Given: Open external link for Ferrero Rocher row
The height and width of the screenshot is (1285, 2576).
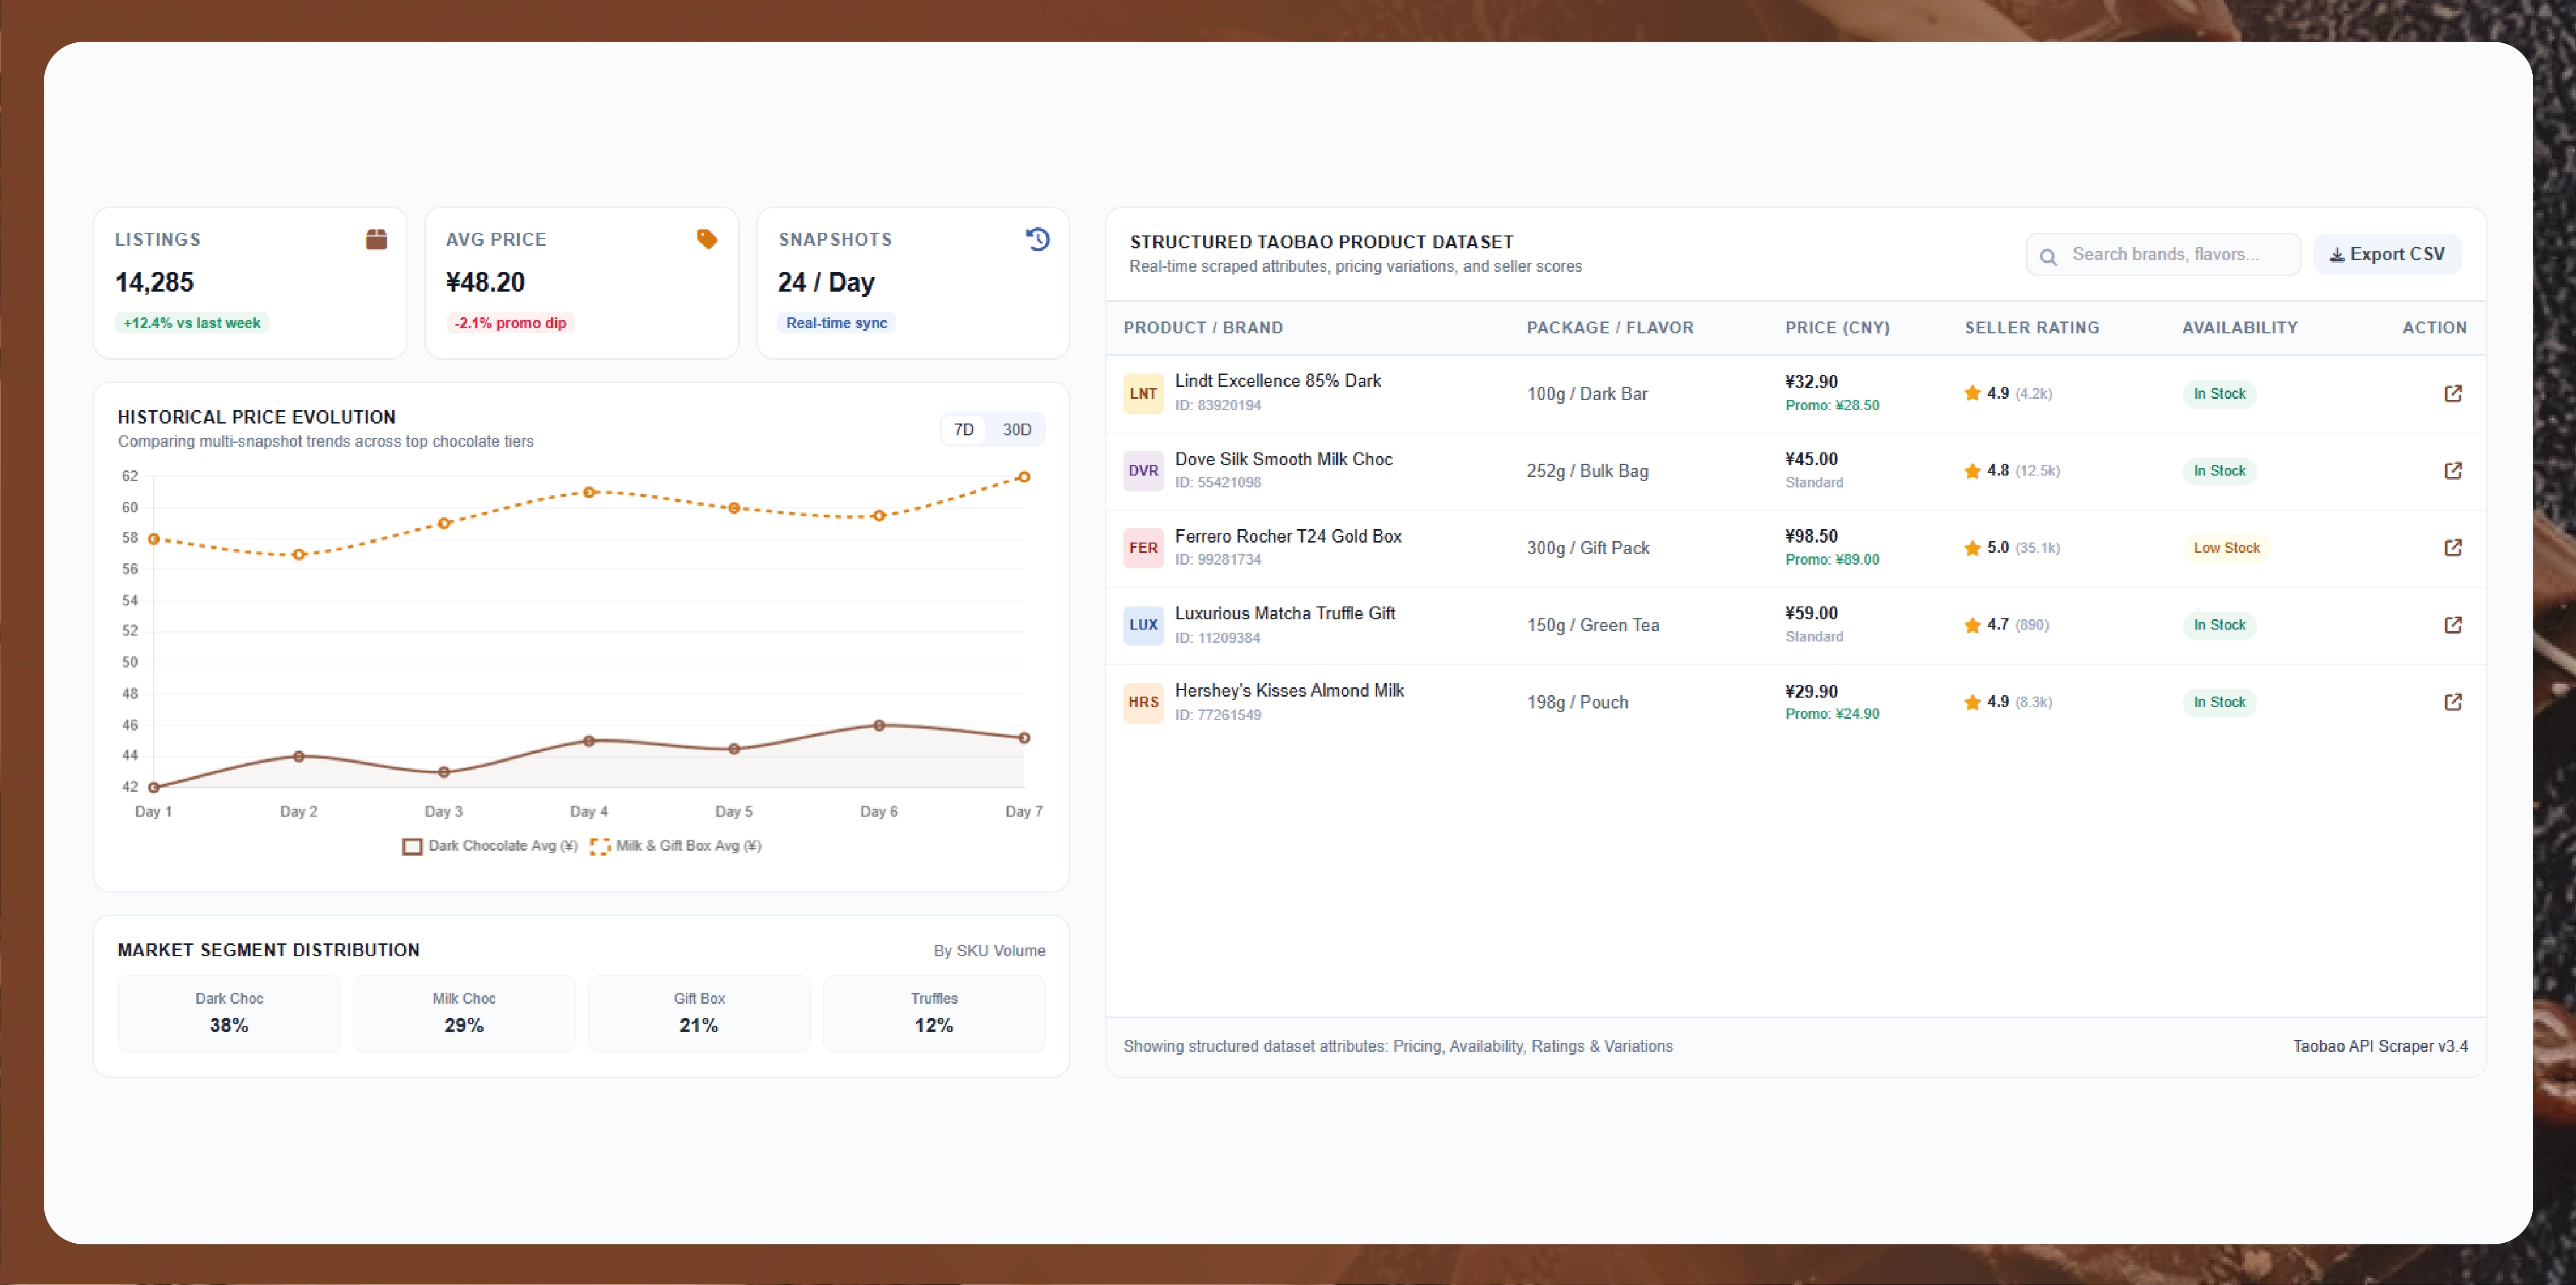Looking at the screenshot, I should 2452,547.
